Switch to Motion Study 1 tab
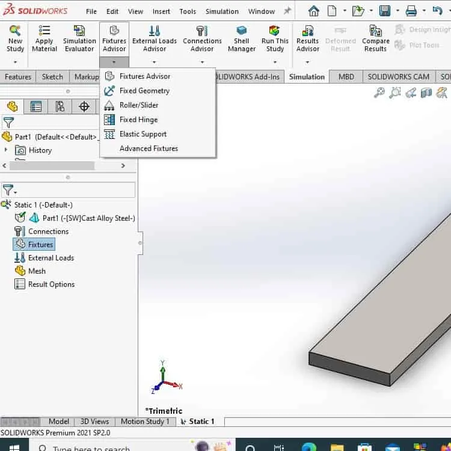451x451 pixels. [145, 422]
